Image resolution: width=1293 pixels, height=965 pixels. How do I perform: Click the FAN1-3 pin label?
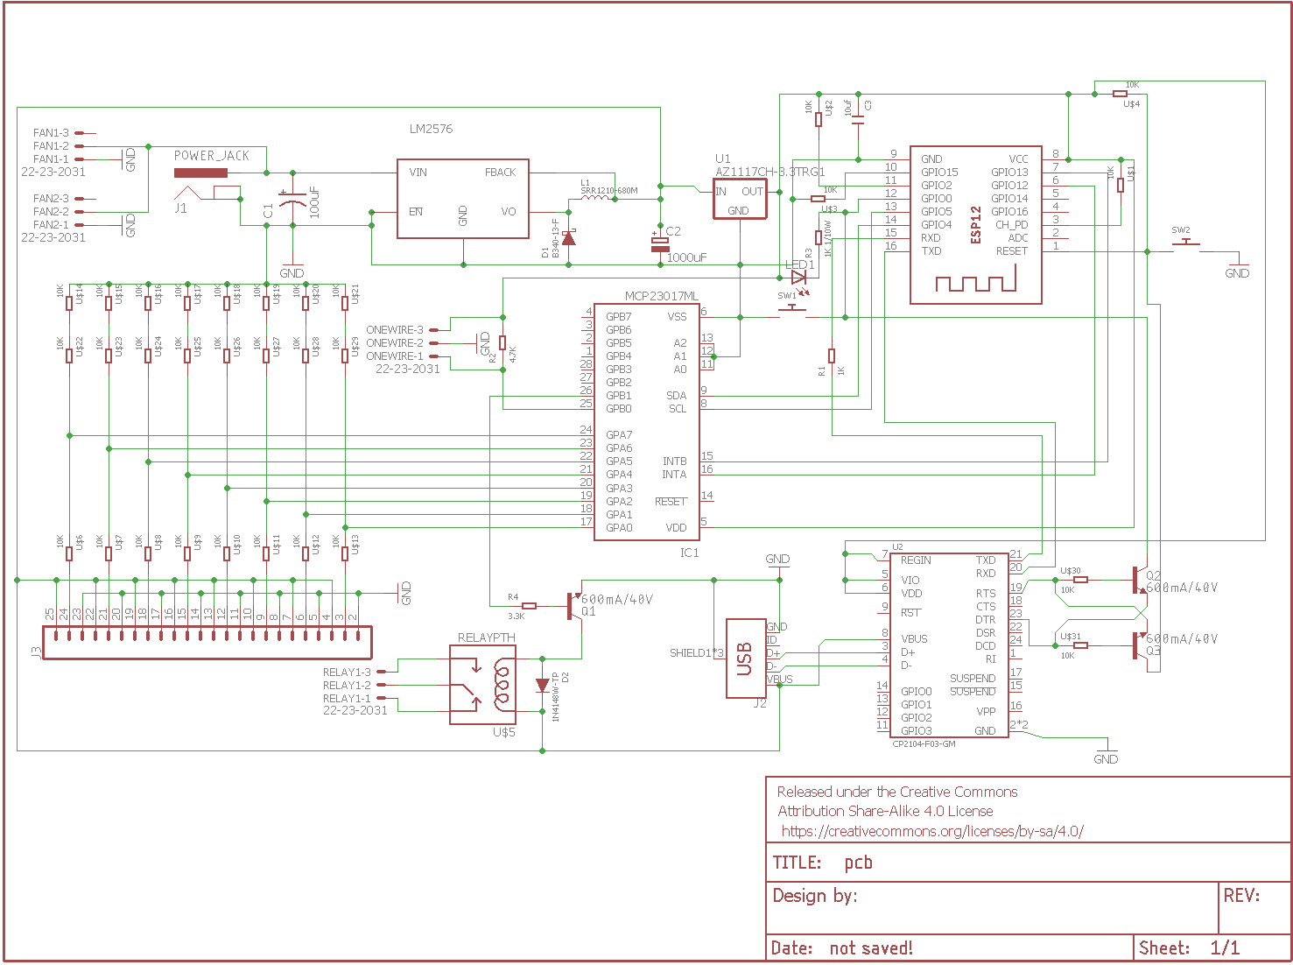tap(51, 133)
